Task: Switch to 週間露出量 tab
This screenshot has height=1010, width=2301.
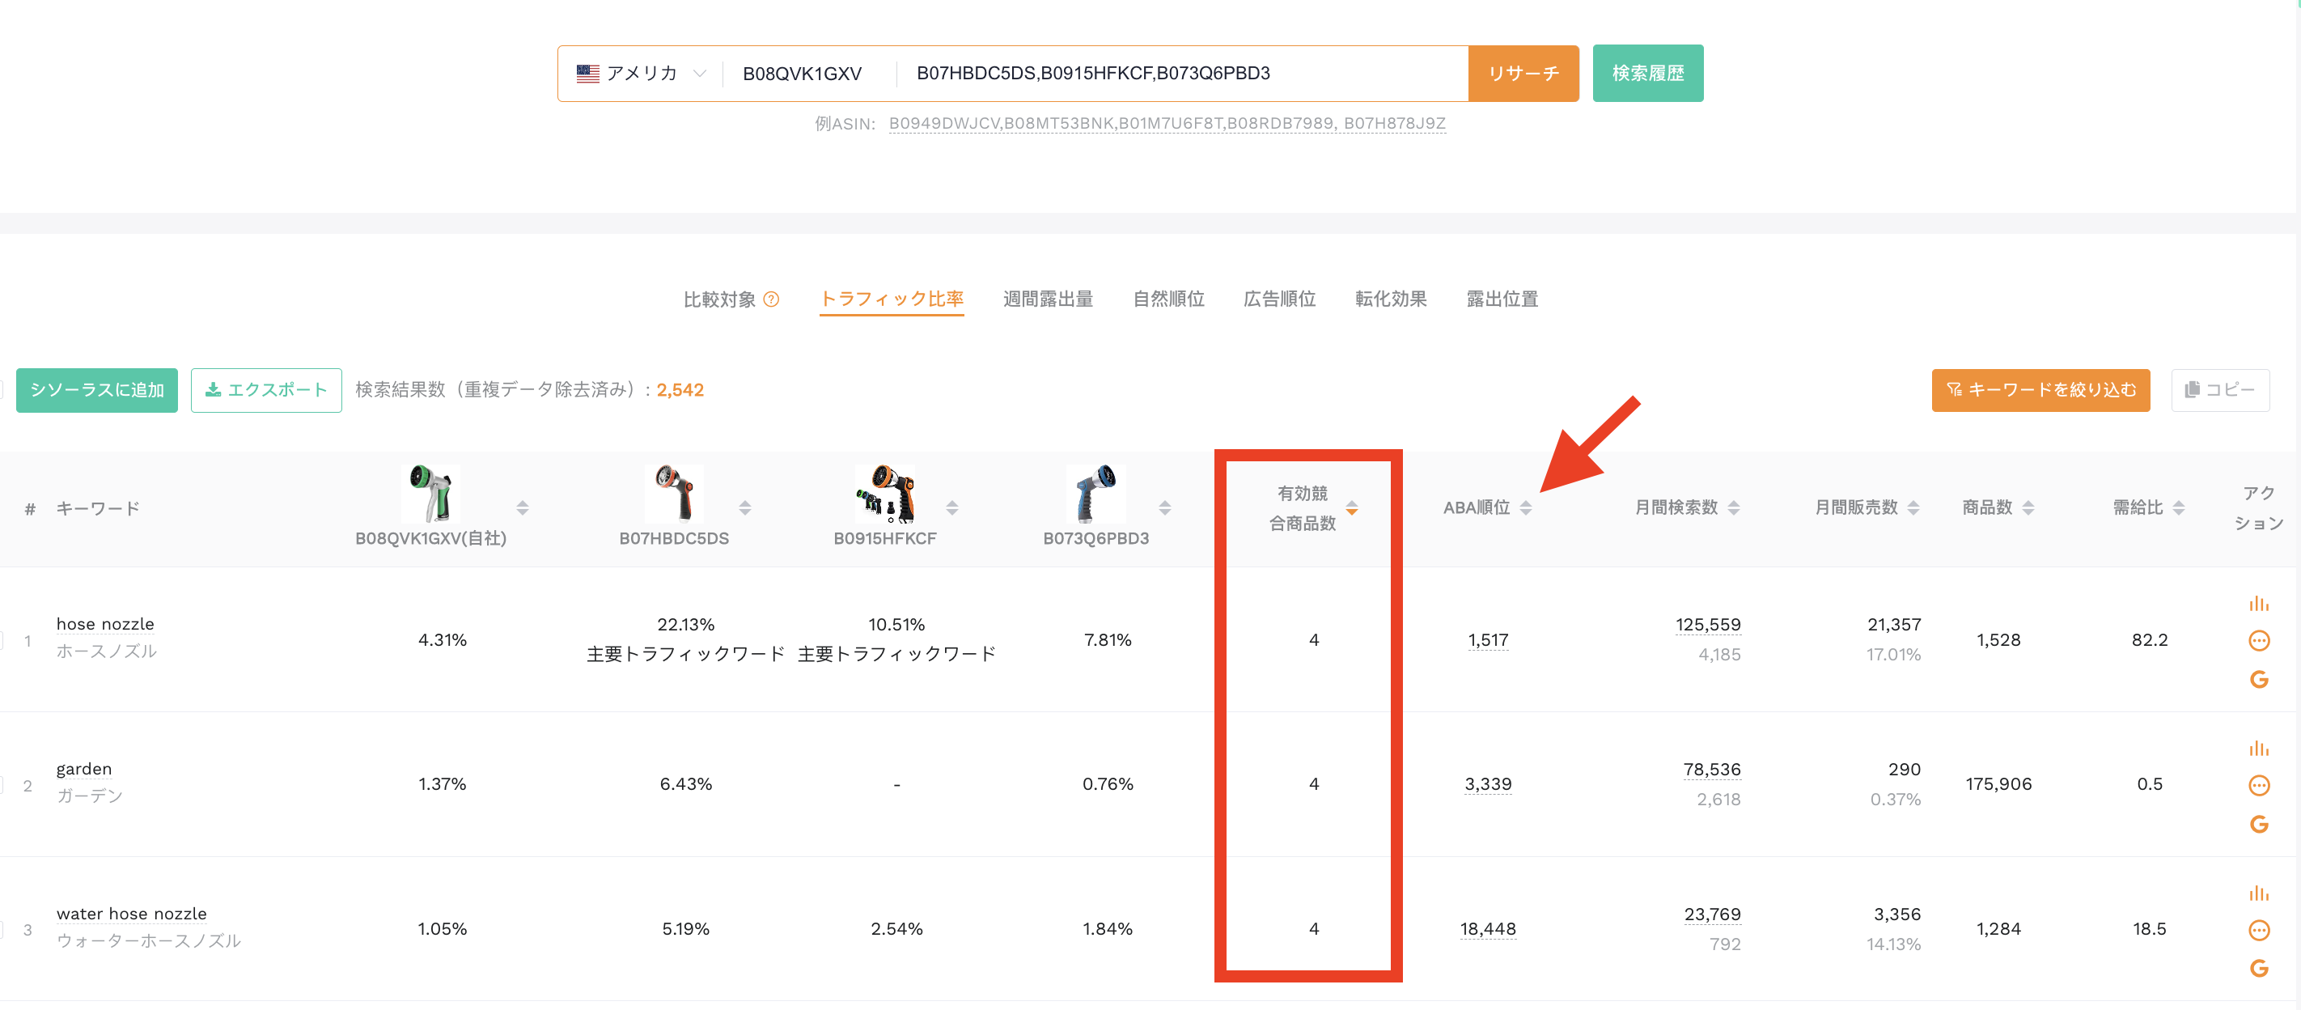Action: pyautogui.click(x=1048, y=299)
